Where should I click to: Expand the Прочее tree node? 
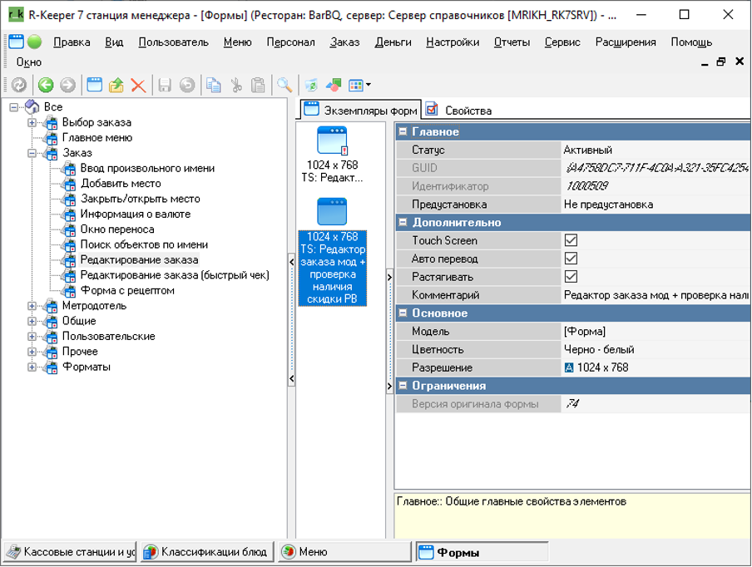[x=32, y=352]
